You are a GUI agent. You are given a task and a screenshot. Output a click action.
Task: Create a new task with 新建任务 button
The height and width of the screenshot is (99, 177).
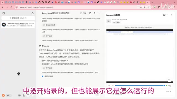[x=18, y=18]
